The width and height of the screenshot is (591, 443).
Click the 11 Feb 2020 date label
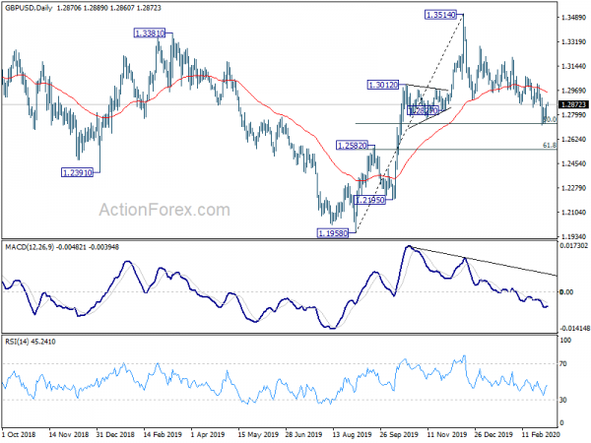(541, 434)
